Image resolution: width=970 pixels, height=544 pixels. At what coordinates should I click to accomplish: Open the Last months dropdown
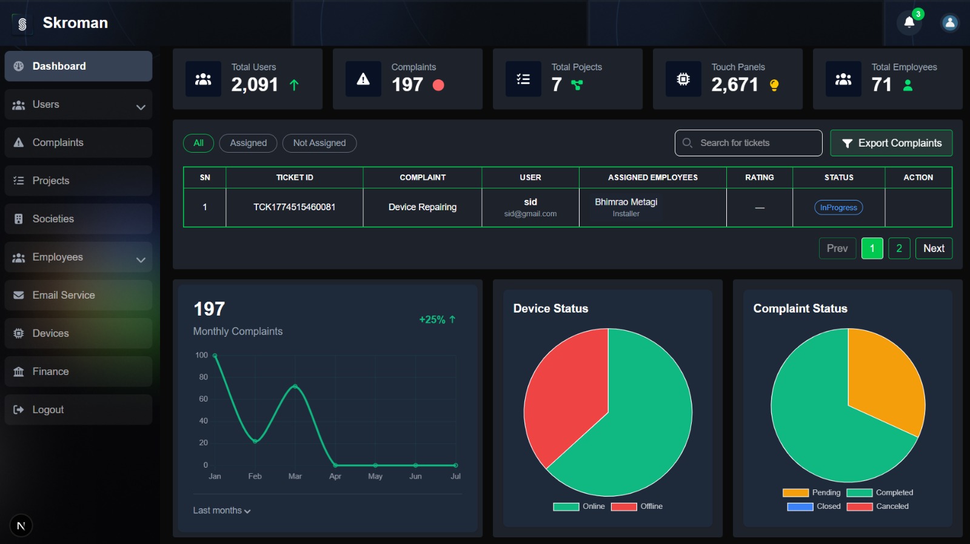click(222, 511)
